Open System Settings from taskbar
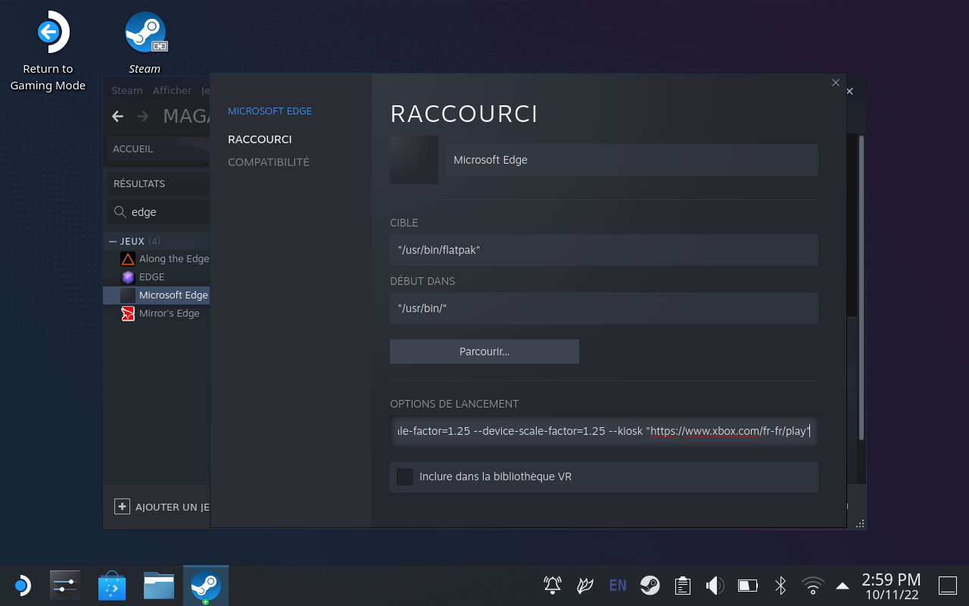 65,586
